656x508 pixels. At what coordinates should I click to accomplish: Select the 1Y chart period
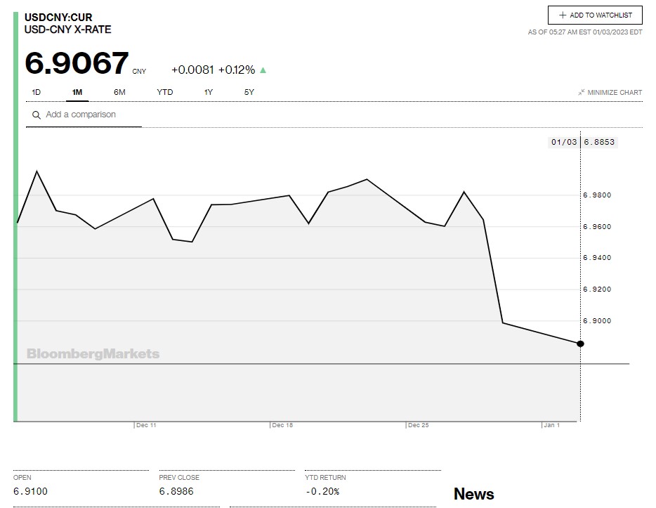[209, 92]
